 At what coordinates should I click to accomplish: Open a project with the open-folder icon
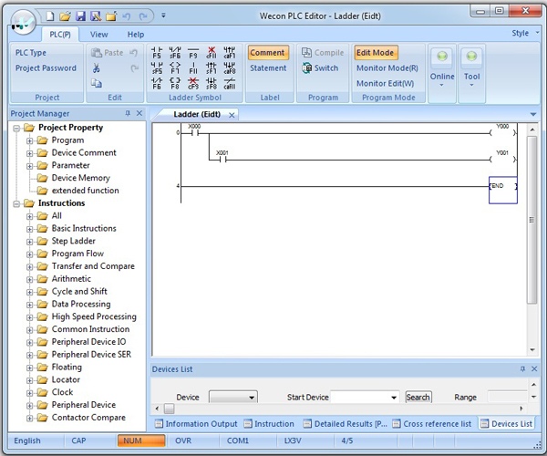(x=65, y=16)
